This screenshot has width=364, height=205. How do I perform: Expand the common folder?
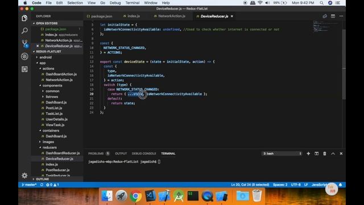[x=52, y=91]
